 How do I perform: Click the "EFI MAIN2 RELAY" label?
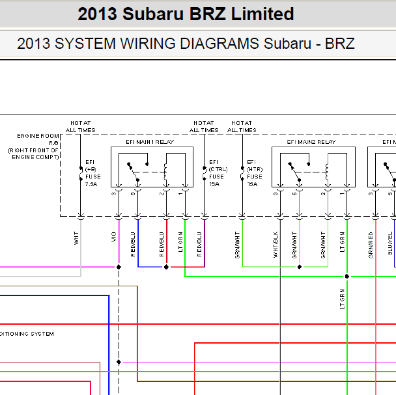[x=311, y=142]
